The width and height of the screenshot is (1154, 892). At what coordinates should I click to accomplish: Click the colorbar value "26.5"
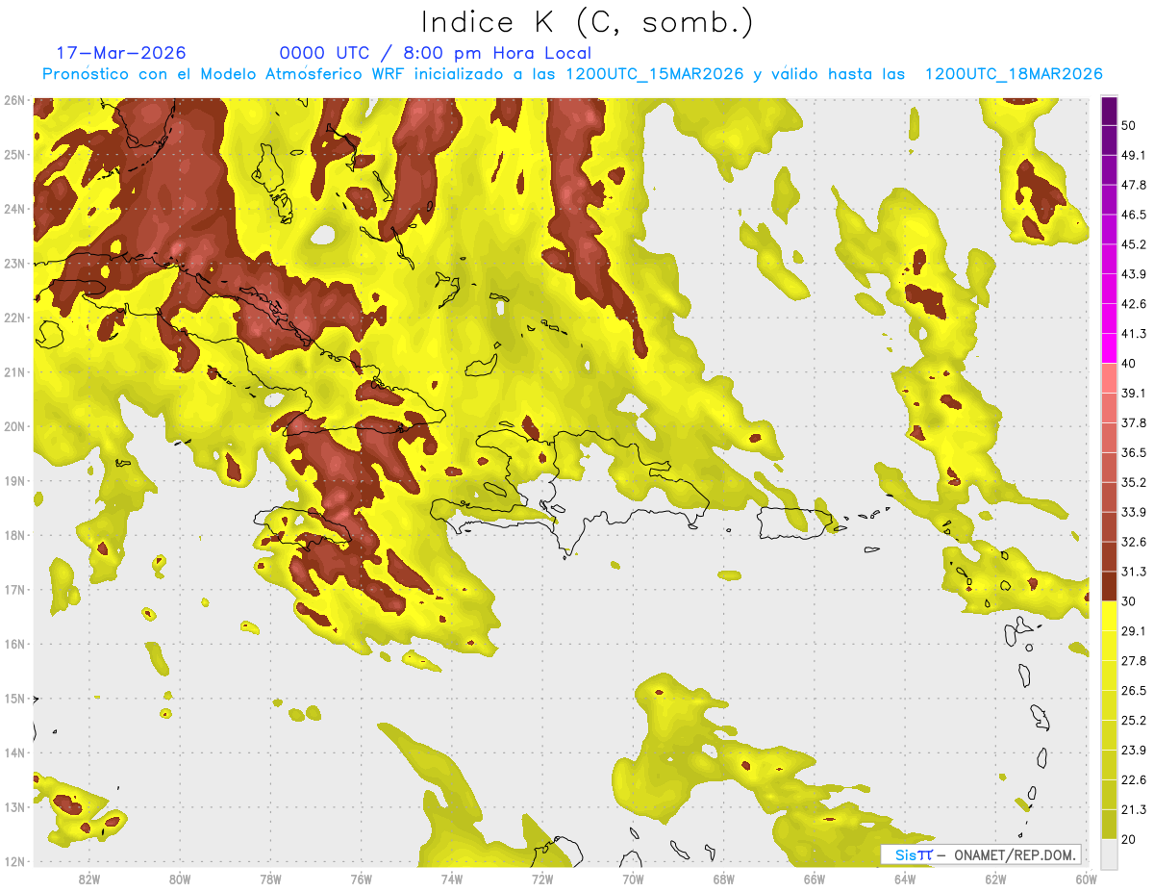tap(1134, 690)
